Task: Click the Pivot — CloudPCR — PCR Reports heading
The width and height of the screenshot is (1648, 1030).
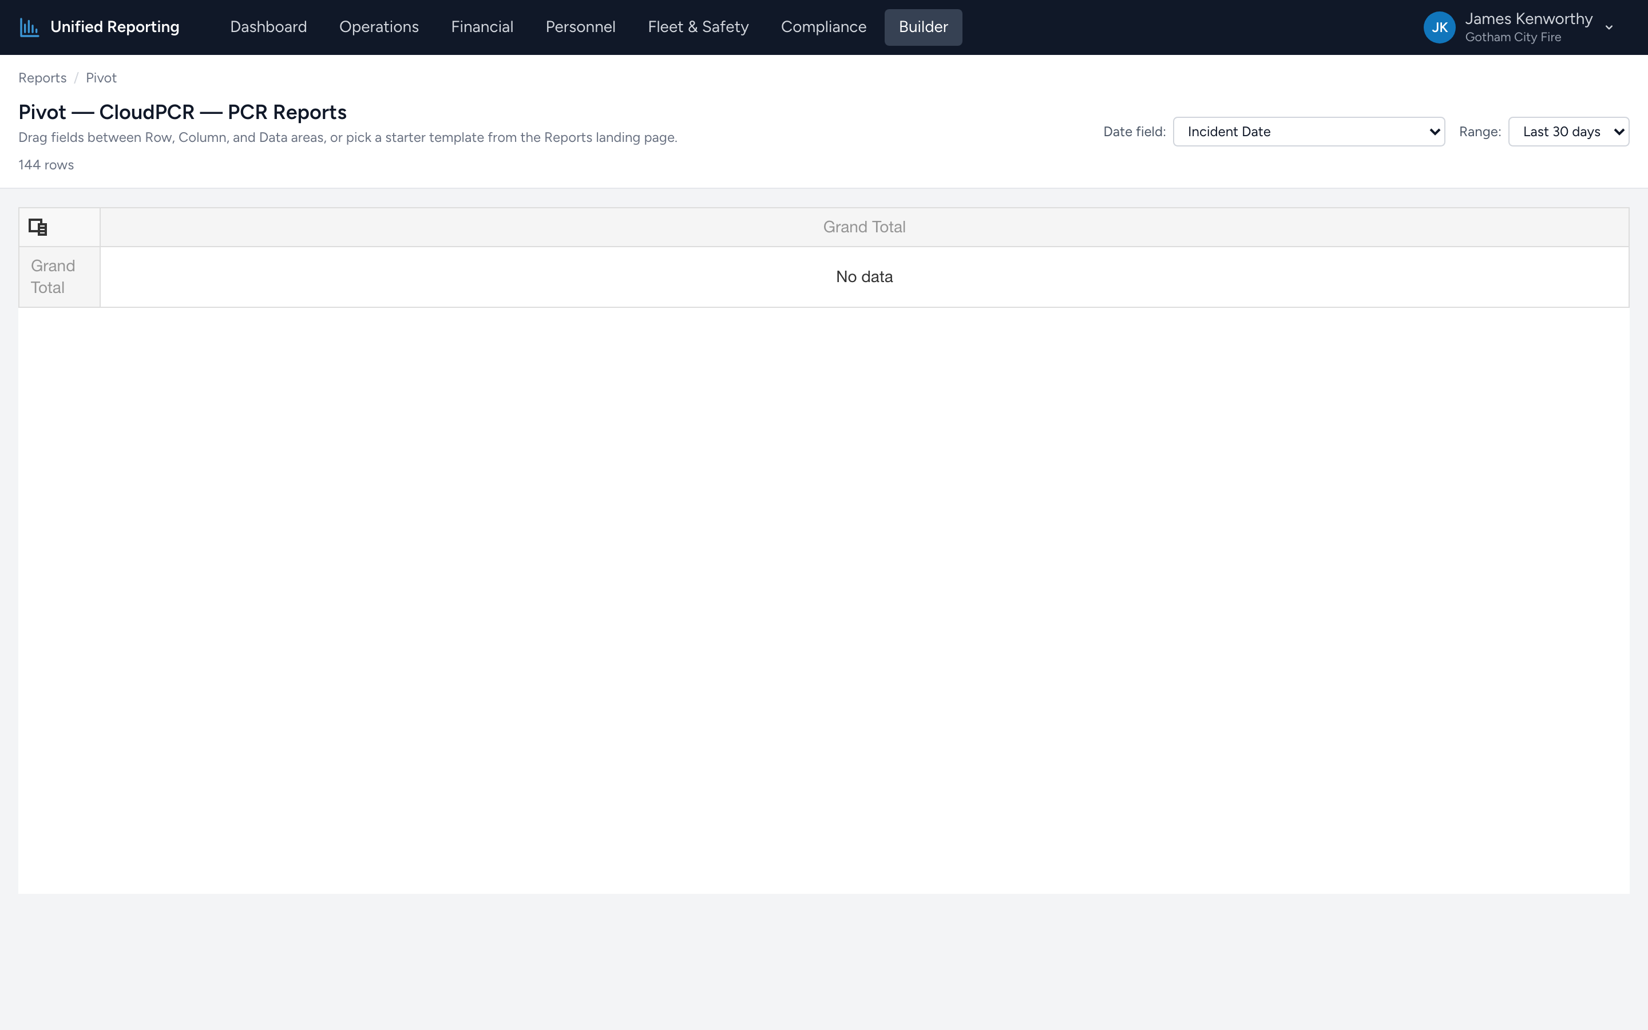Action: [x=183, y=112]
